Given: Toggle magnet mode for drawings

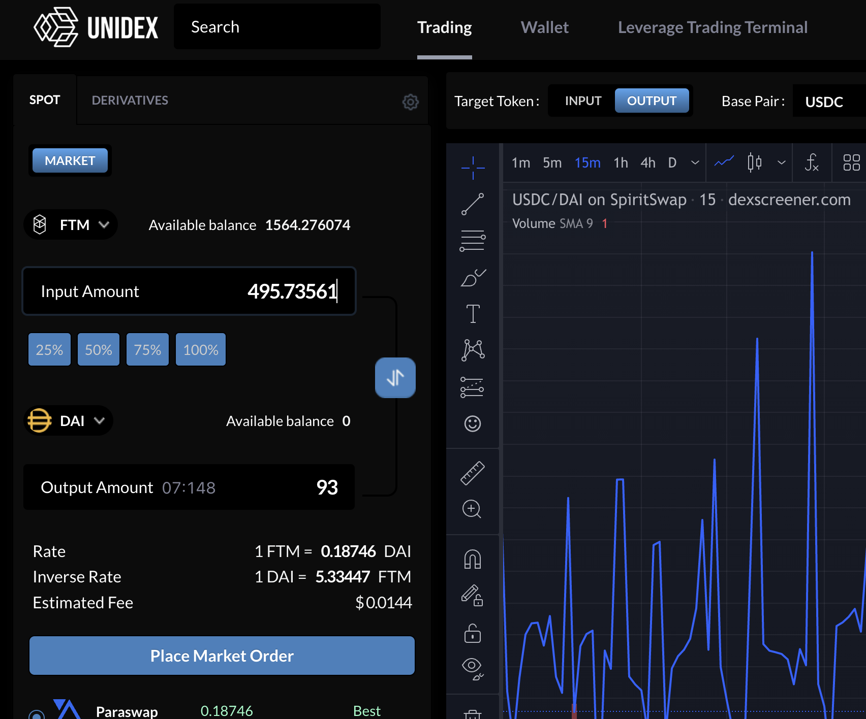Looking at the screenshot, I should [473, 559].
